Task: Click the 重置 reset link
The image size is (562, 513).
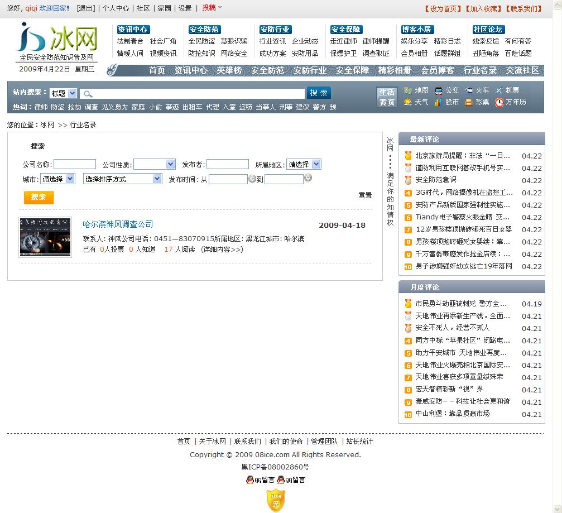Action: click(365, 195)
